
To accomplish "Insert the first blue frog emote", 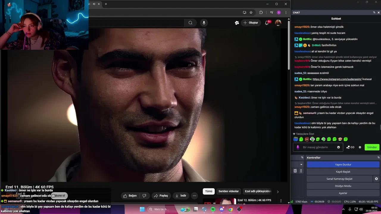I will 296,139.
